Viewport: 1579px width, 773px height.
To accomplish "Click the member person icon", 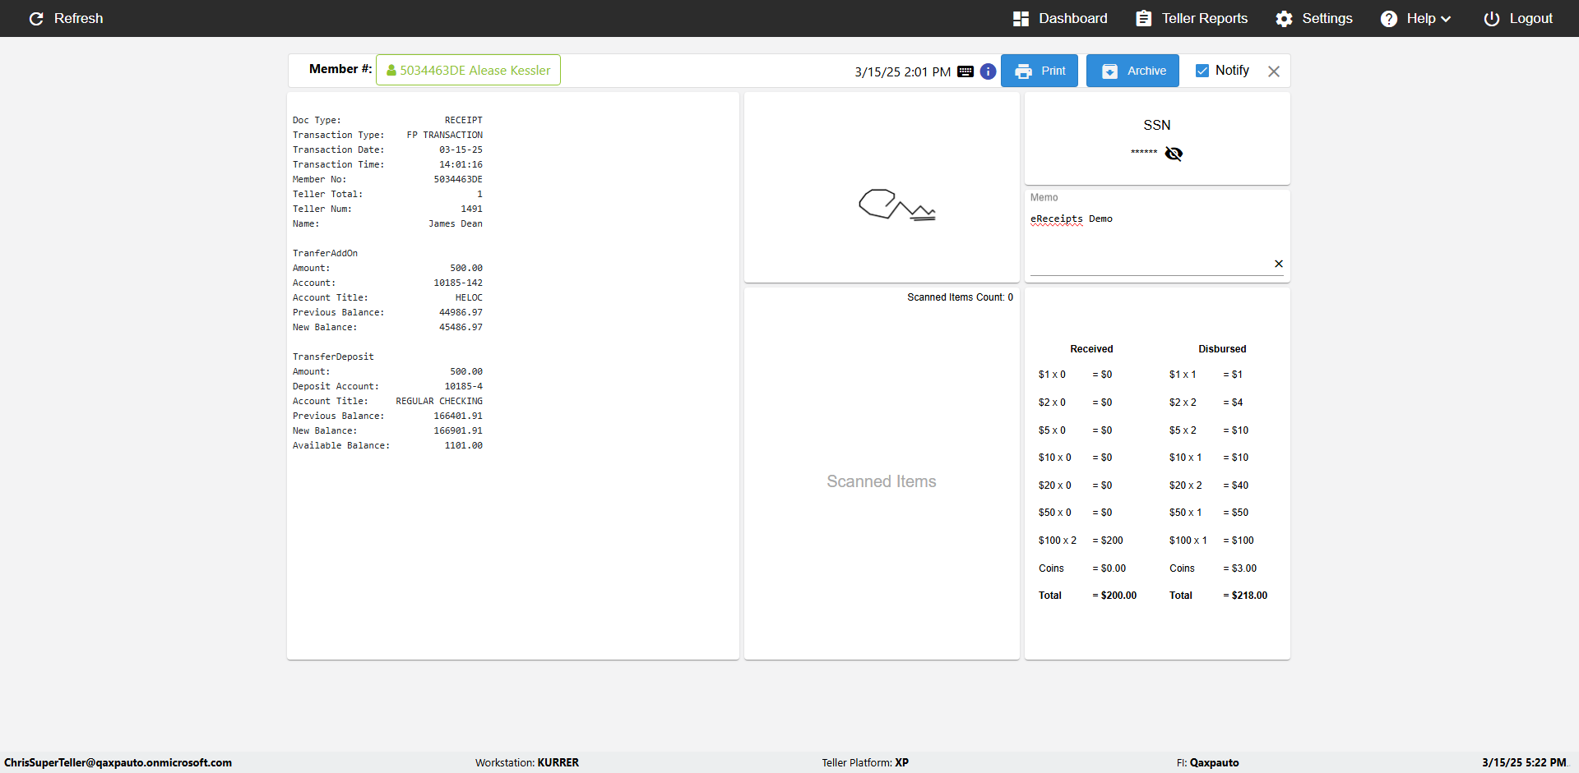I will [391, 71].
